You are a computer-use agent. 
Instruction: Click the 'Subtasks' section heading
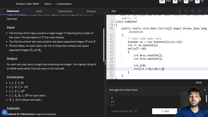pos(13,108)
